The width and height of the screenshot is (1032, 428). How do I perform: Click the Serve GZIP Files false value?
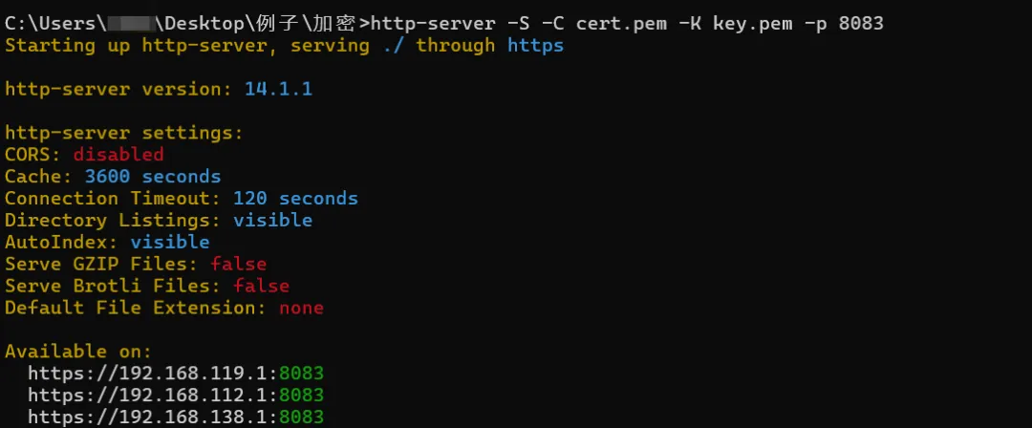(238, 264)
